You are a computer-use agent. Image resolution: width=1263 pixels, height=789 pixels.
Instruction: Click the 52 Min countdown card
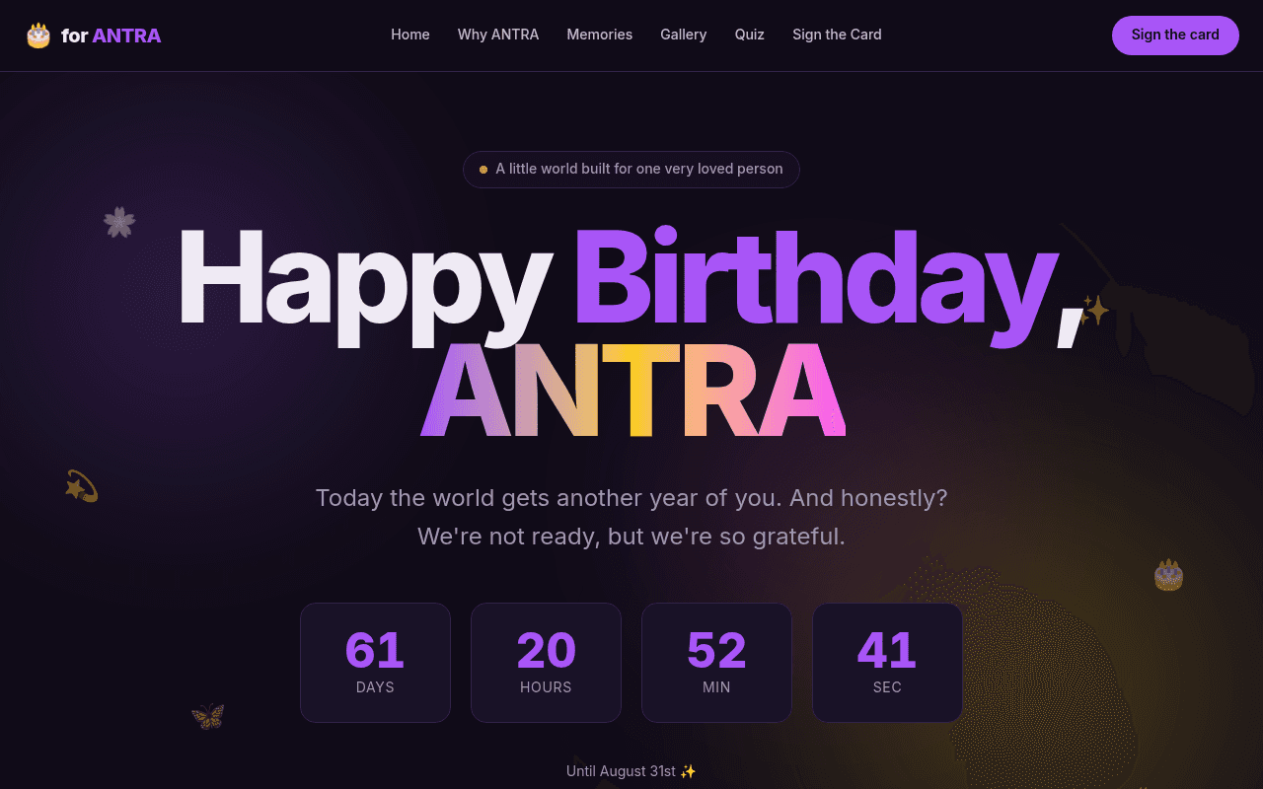716,663
